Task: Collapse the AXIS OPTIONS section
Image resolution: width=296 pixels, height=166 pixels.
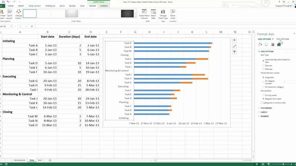Action: click(x=259, y=51)
